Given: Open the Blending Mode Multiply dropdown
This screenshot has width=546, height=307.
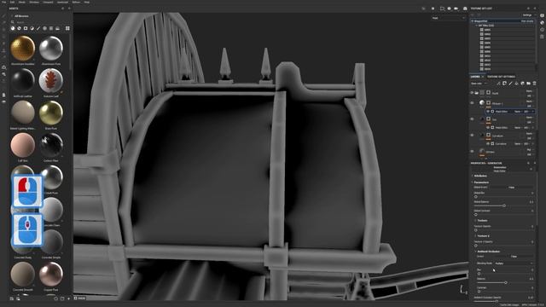Looking at the screenshot, I should click(x=514, y=264).
